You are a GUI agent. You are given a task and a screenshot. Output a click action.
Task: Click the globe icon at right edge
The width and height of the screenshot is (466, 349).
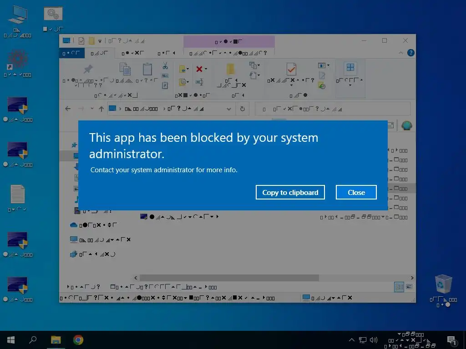tap(406, 125)
